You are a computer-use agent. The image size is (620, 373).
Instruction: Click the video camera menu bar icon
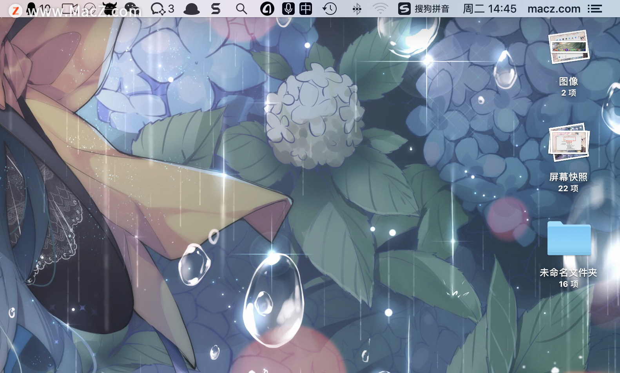pos(70,8)
